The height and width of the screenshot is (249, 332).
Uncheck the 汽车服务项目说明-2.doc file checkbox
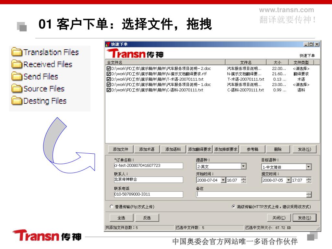click(109, 69)
